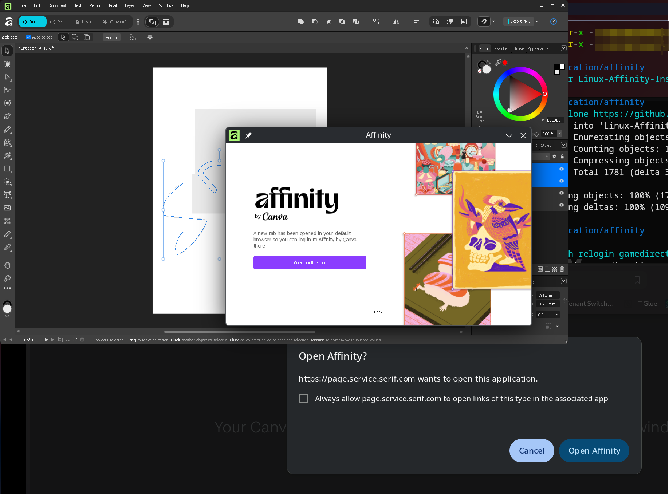
Task: Click the color picker eyedropper in Color panel
Action: [498, 63]
